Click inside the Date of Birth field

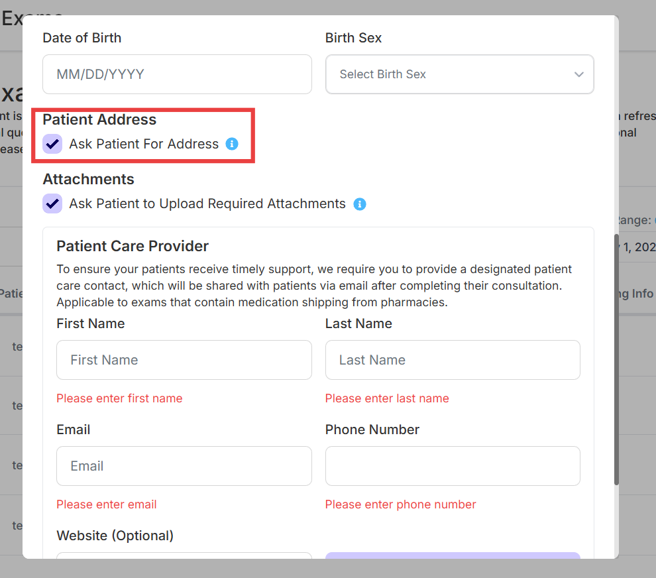coord(177,74)
